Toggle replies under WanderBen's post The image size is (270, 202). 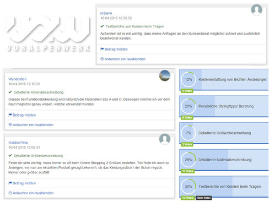coord(31,125)
